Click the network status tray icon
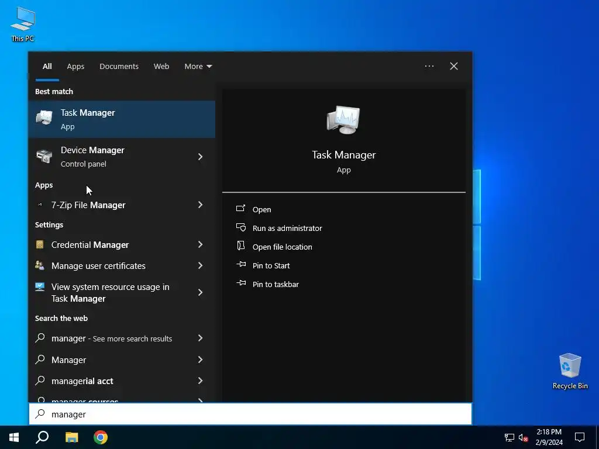 (510, 437)
